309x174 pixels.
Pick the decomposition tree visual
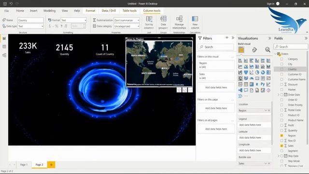pos(240,90)
